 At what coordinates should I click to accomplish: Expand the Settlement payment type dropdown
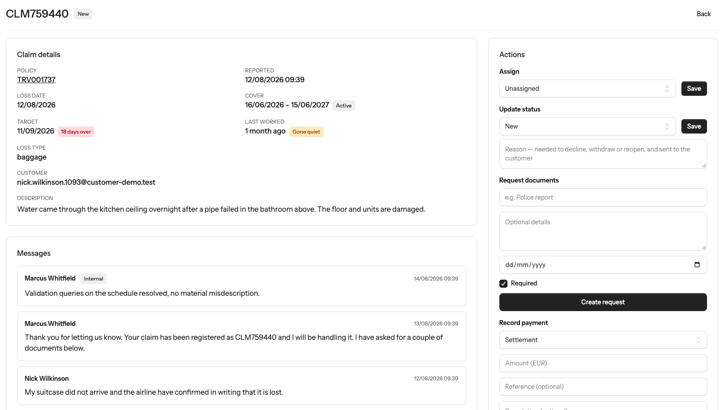click(x=603, y=340)
